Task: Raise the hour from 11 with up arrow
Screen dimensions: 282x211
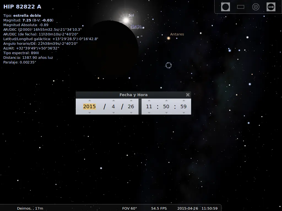Action: coord(149,101)
